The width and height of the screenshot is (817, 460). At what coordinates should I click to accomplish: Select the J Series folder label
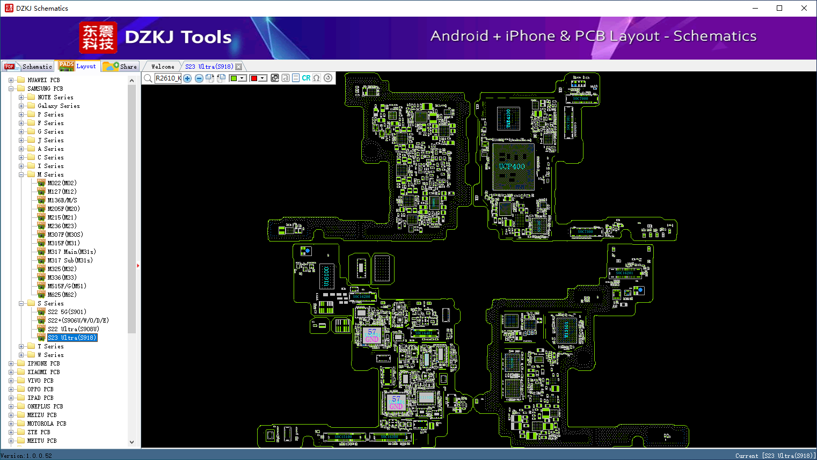[50, 140]
